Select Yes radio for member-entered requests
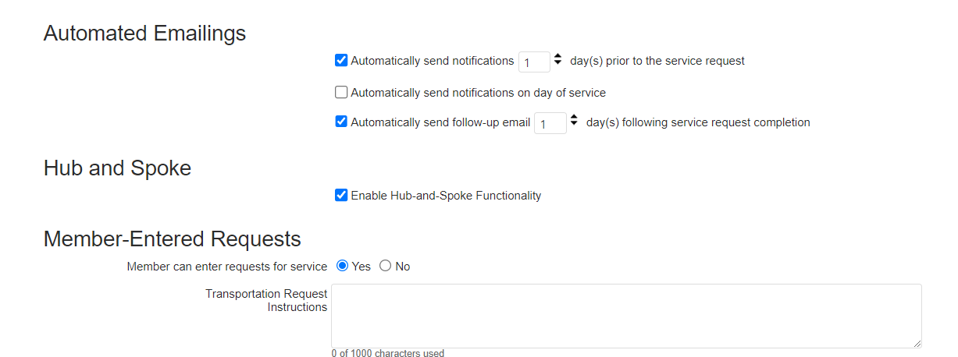This screenshot has width=958, height=357. pyautogui.click(x=342, y=266)
